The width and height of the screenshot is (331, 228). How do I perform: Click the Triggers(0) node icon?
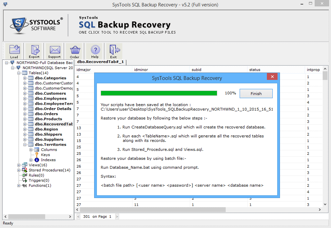click(x=25, y=180)
